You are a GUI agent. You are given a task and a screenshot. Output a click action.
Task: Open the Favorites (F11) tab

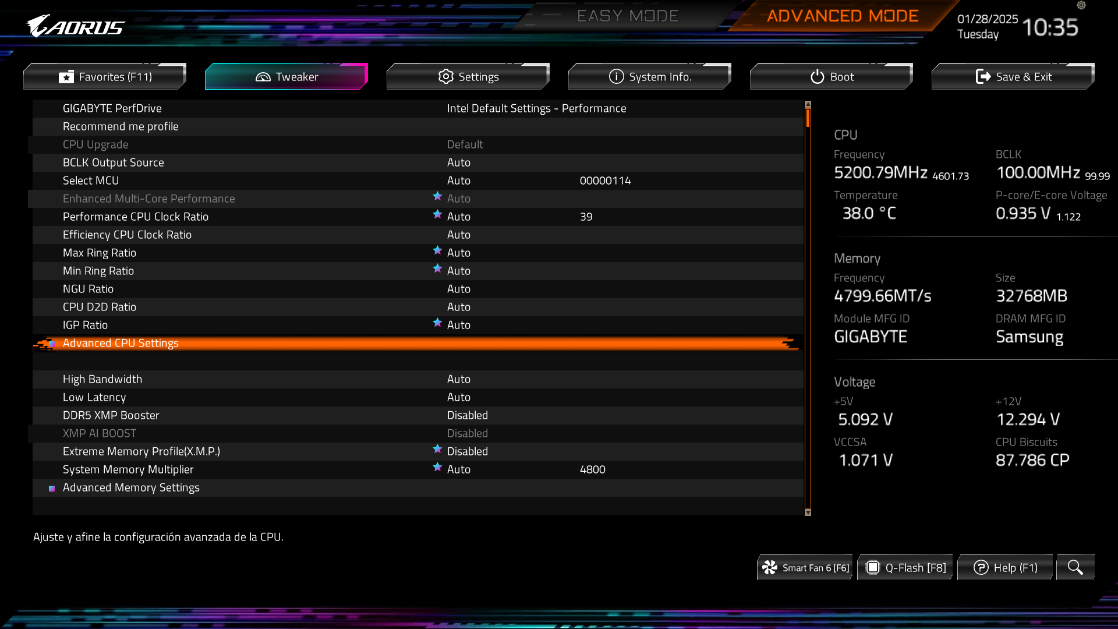pos(105,76)
